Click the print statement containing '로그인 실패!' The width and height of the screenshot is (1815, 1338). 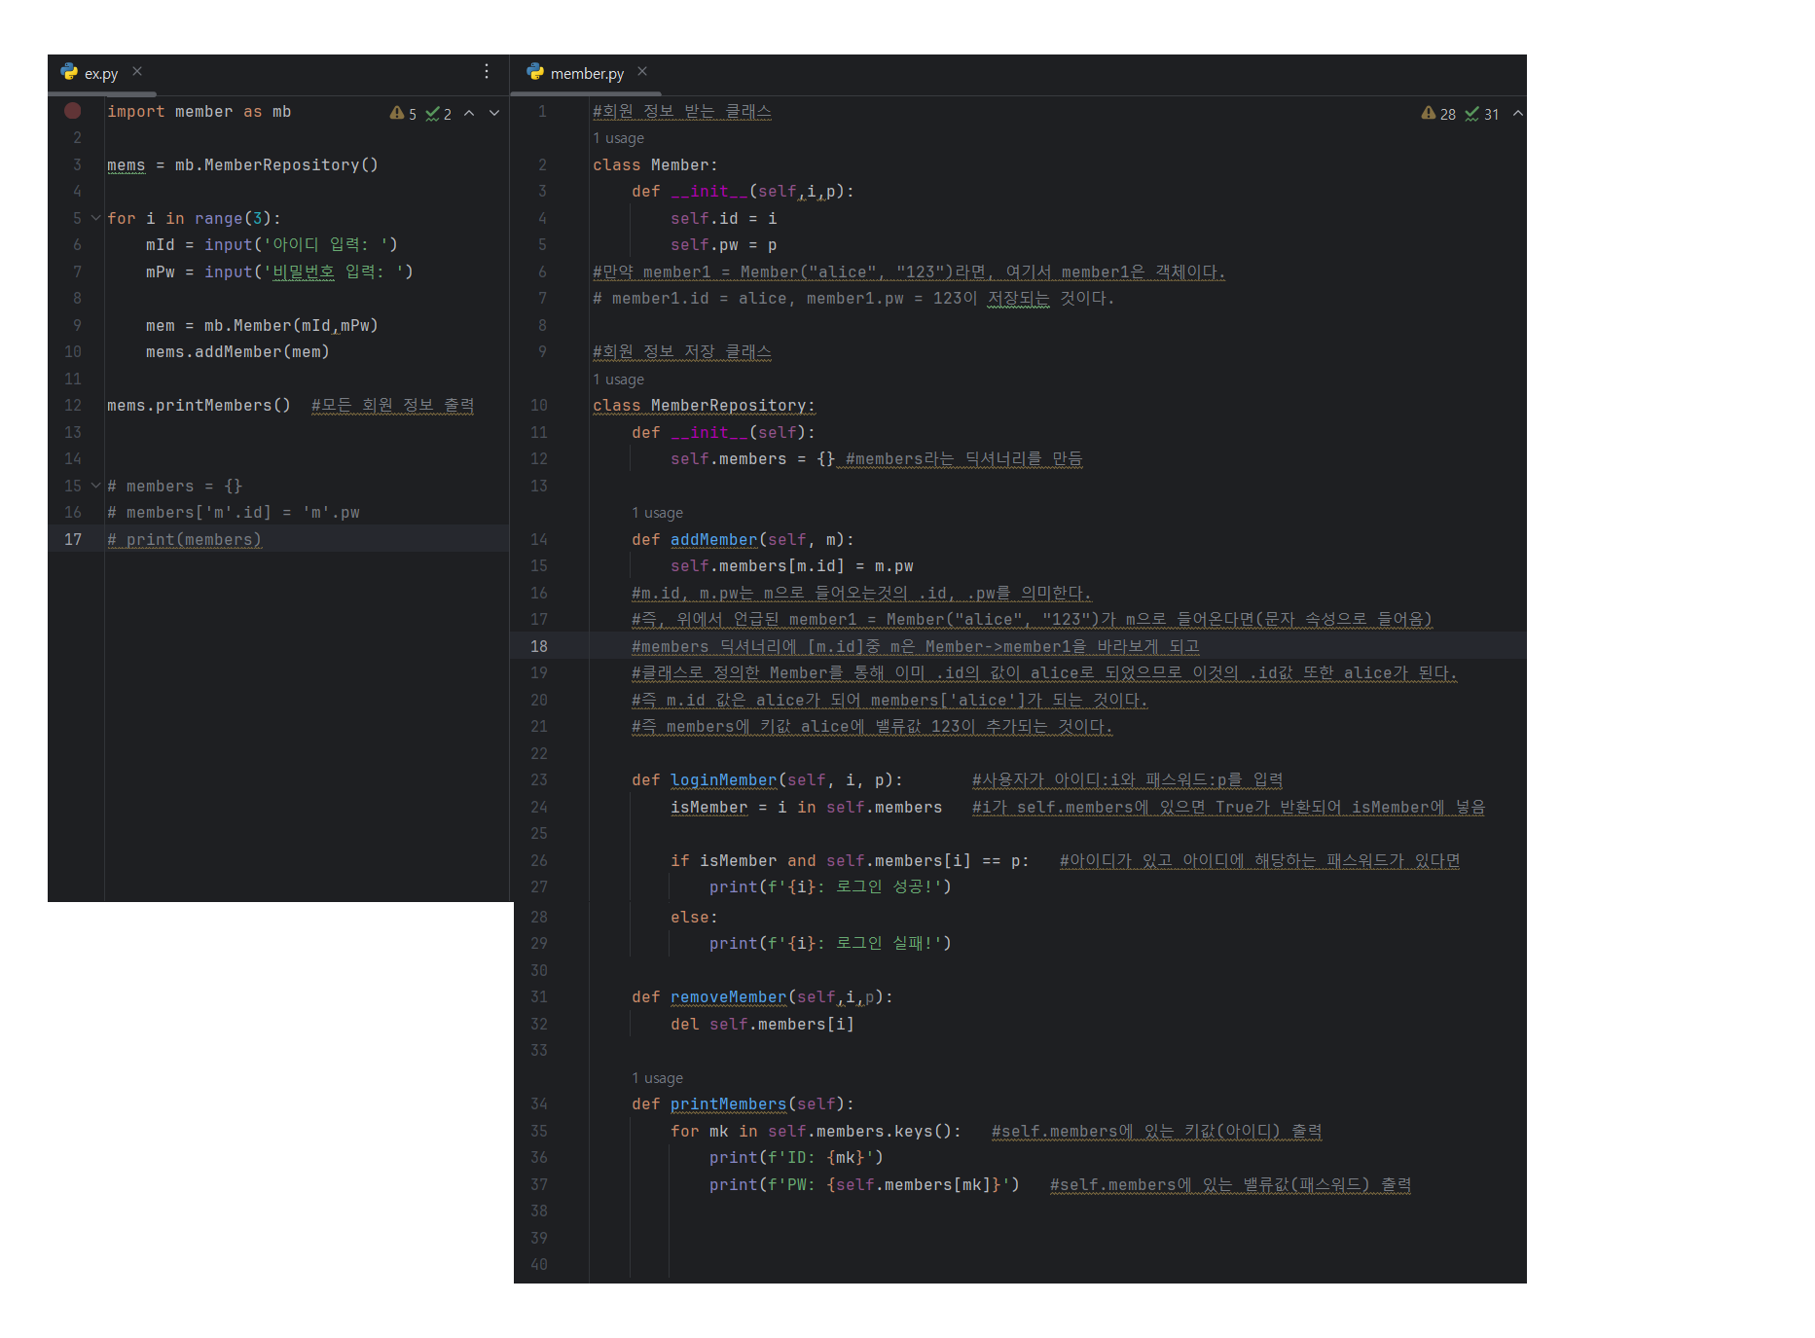pos(831,944)
